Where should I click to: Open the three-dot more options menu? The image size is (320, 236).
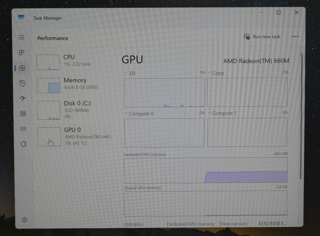pyautogui.click(x=295, y=37)
